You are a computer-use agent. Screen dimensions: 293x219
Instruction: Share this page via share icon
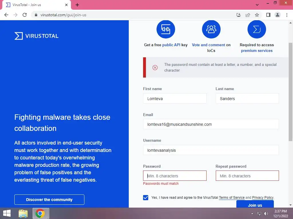(248, 15)
